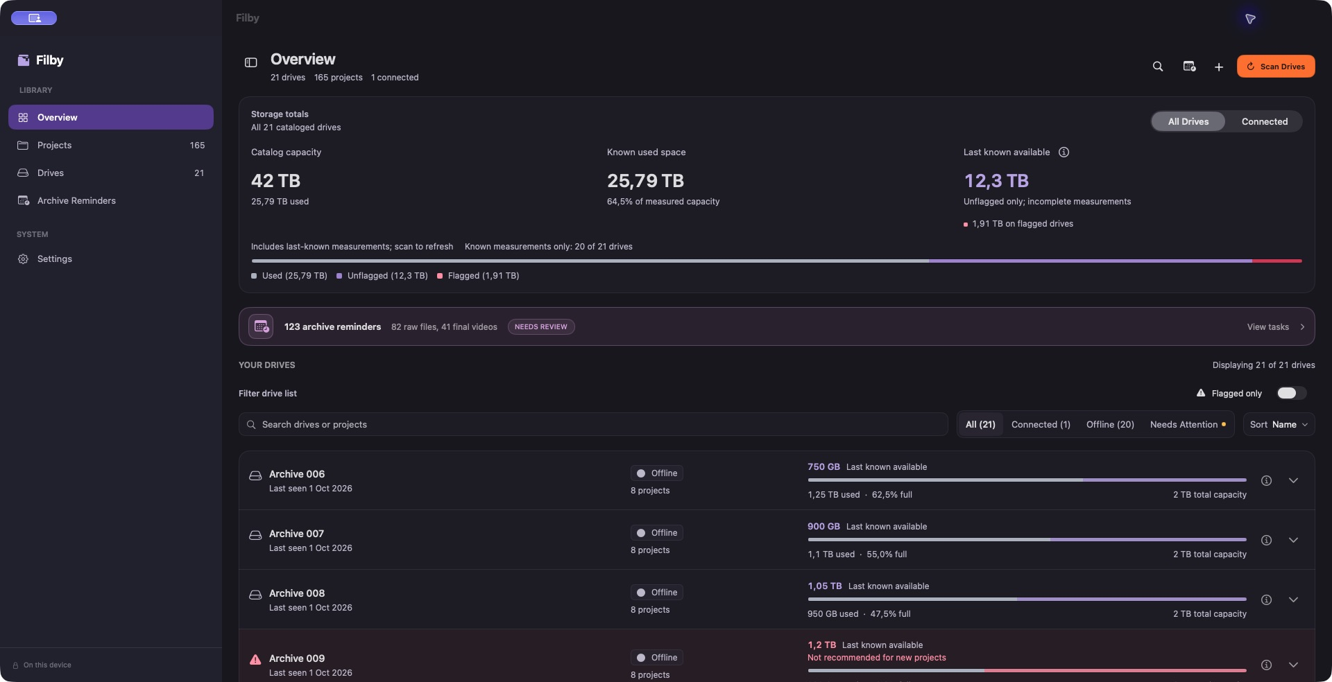The image size is (1332, 682).
Task: Click the Archive 006 drive icon
Action: click(255, 475)
